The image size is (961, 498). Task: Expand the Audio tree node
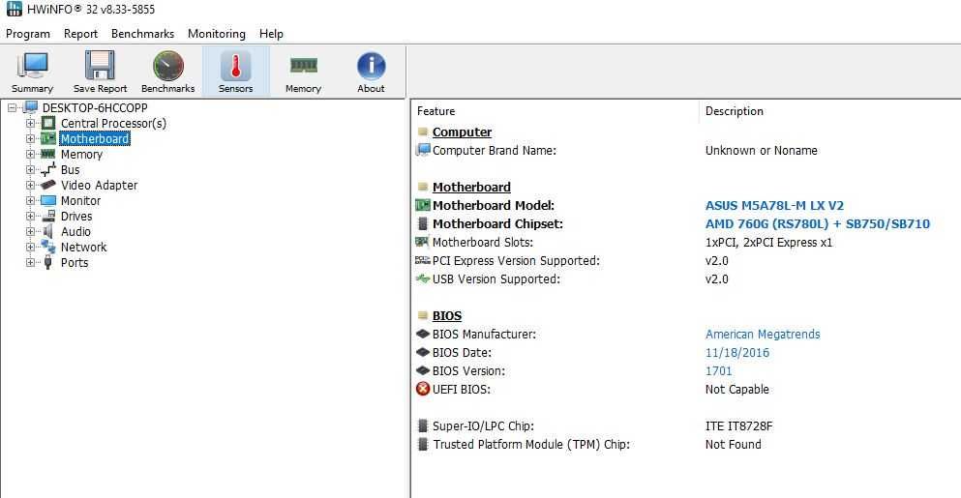point(30,231)
